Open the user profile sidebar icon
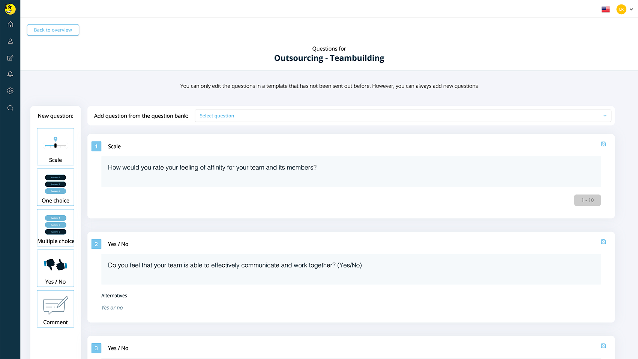 coord(10,41)
